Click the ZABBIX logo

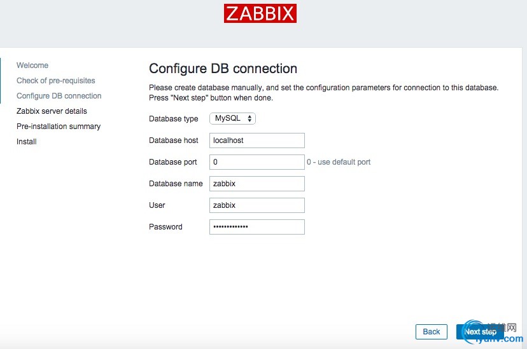(x=260, y=13)
